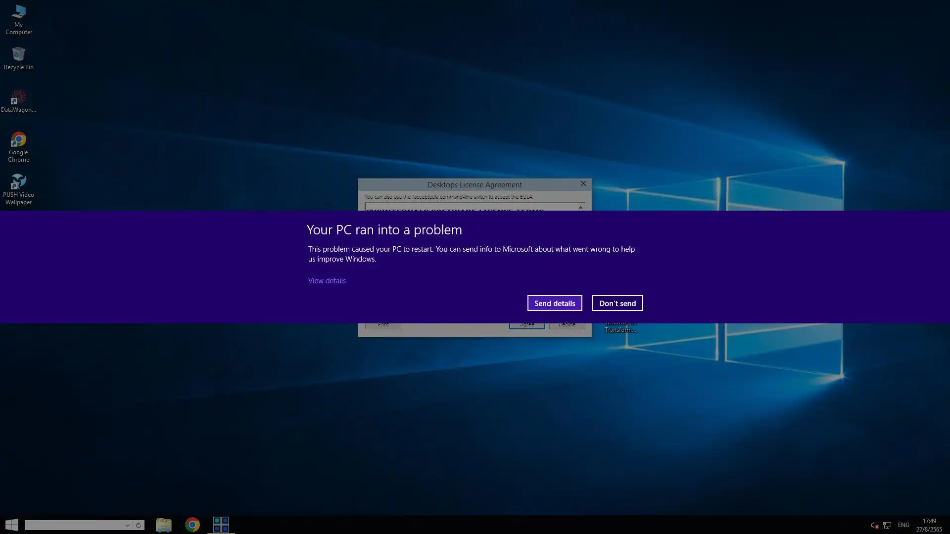The height and width of the screenshot is (534, 950).
Task: Open the Recycle Bin
Action: (x=18, y=58)
